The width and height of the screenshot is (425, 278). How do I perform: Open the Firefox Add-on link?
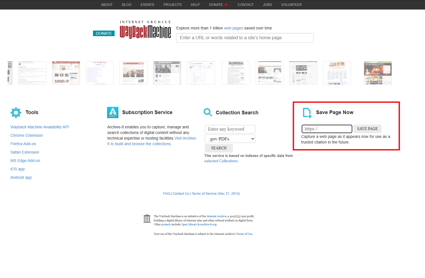click(23, 144)
